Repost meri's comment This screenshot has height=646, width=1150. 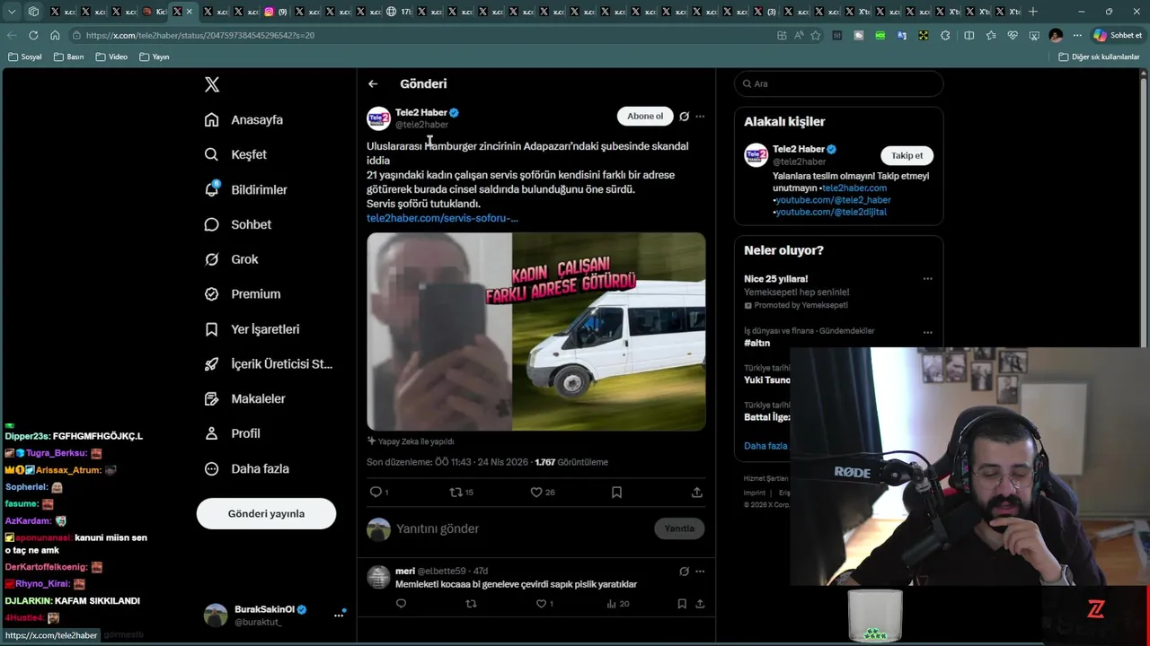click(x=471, y=604)
